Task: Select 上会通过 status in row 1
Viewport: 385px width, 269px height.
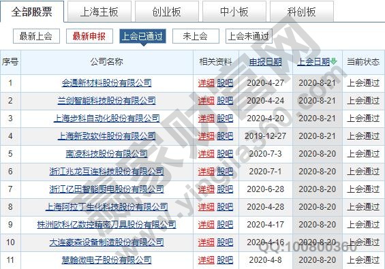Action: 363,83
